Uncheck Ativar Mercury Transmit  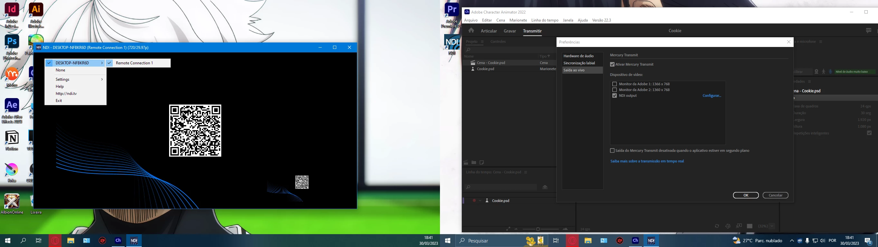coord(612,64)
